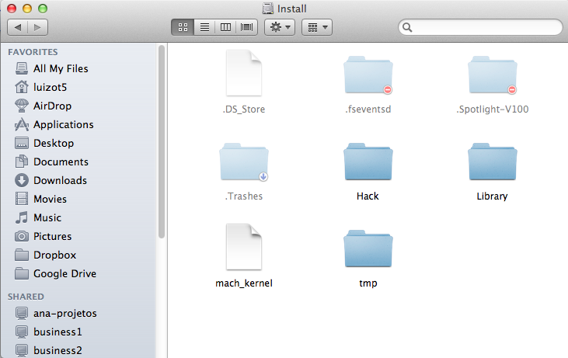Switch to column view

pos(225,27)
